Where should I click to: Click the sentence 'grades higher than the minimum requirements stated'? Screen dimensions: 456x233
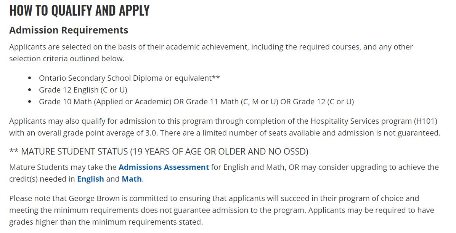tap(106, 222)
